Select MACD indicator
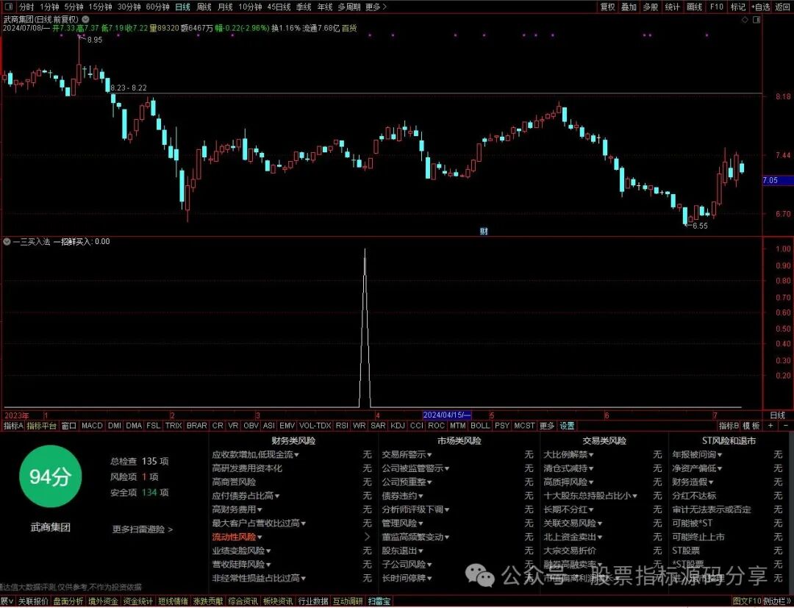Viewport: 794px width, 608px height. (x=92, y=426)
